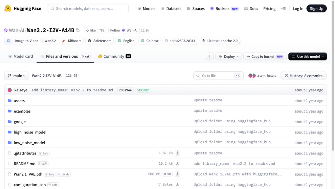Click the License: apache-2.0 tag
This screenshot has height=189, width=335.
click(x=220, y=41)
